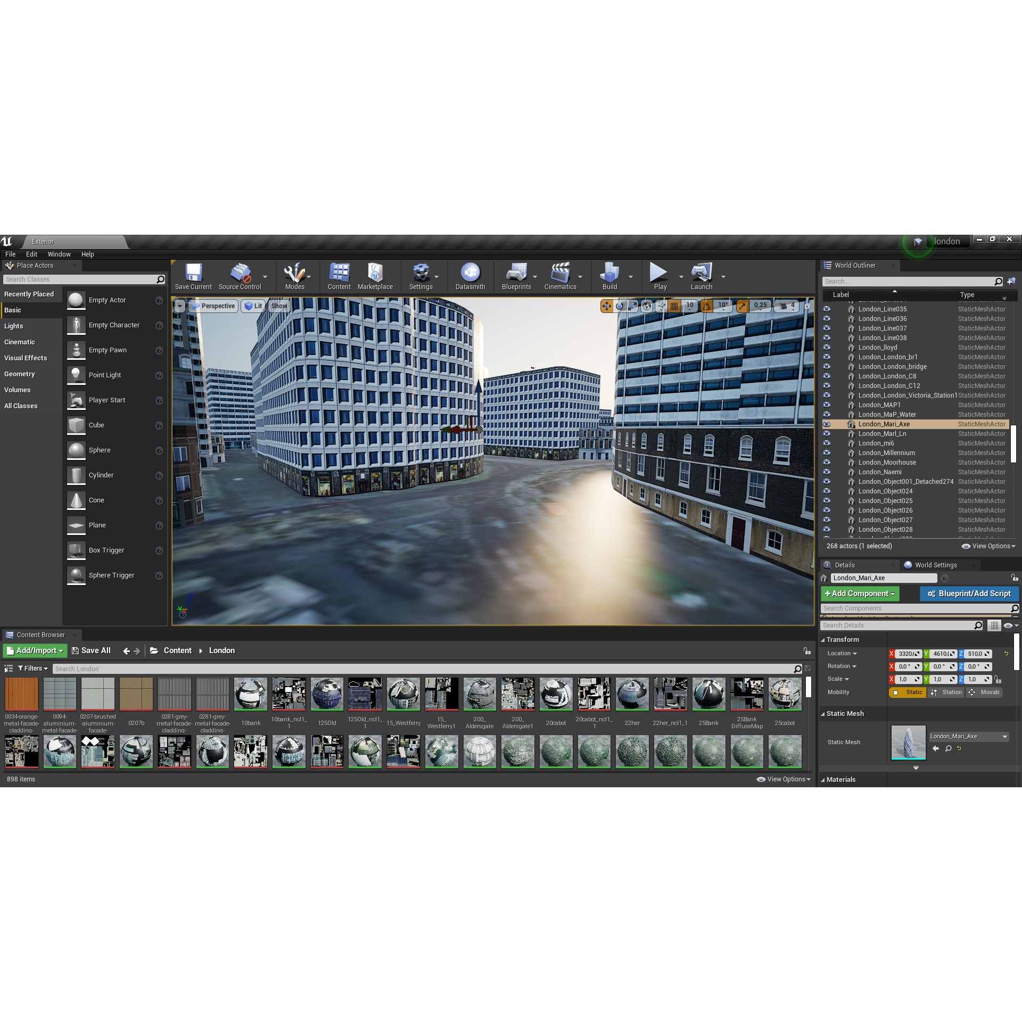Open the Perspective viewport dropdown
This screenshot has height=1022, width=1022.
pos(213,306)
